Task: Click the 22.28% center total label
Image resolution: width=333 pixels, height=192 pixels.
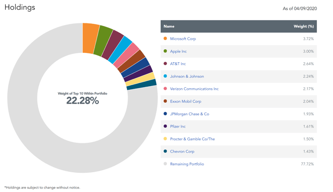Action: (x=83, y=101)
